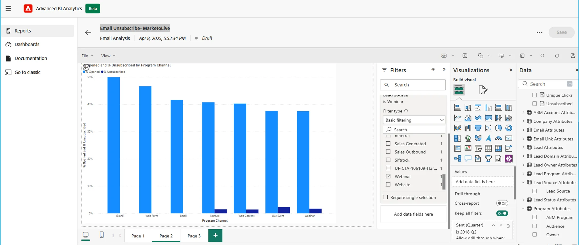Choose the Q&A speech bubble visual

click(468, 159)
